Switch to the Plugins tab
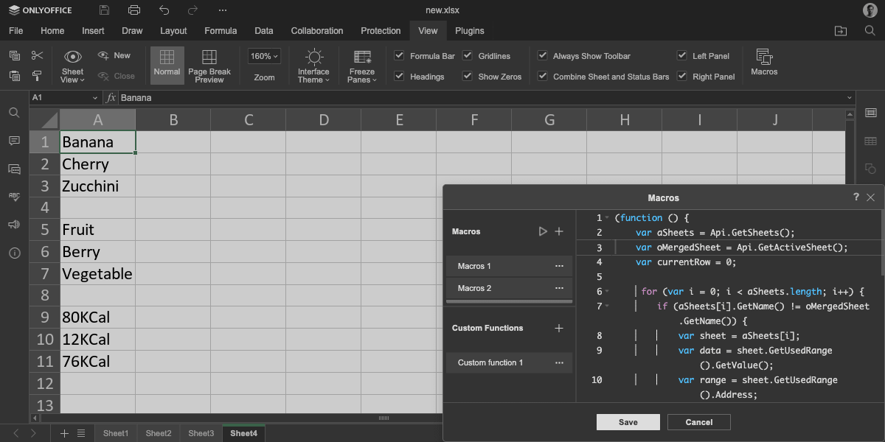The image size is (885, 442). coord(470,31)
